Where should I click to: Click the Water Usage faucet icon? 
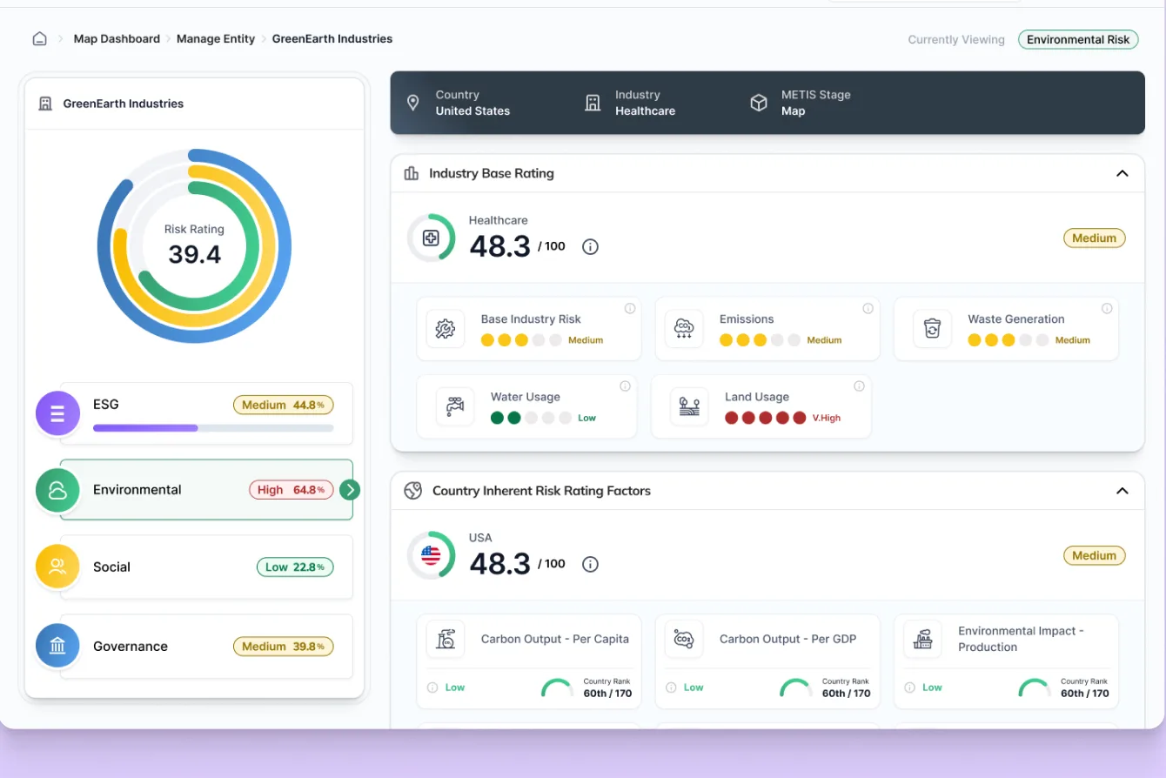click(x=455, y=406)
